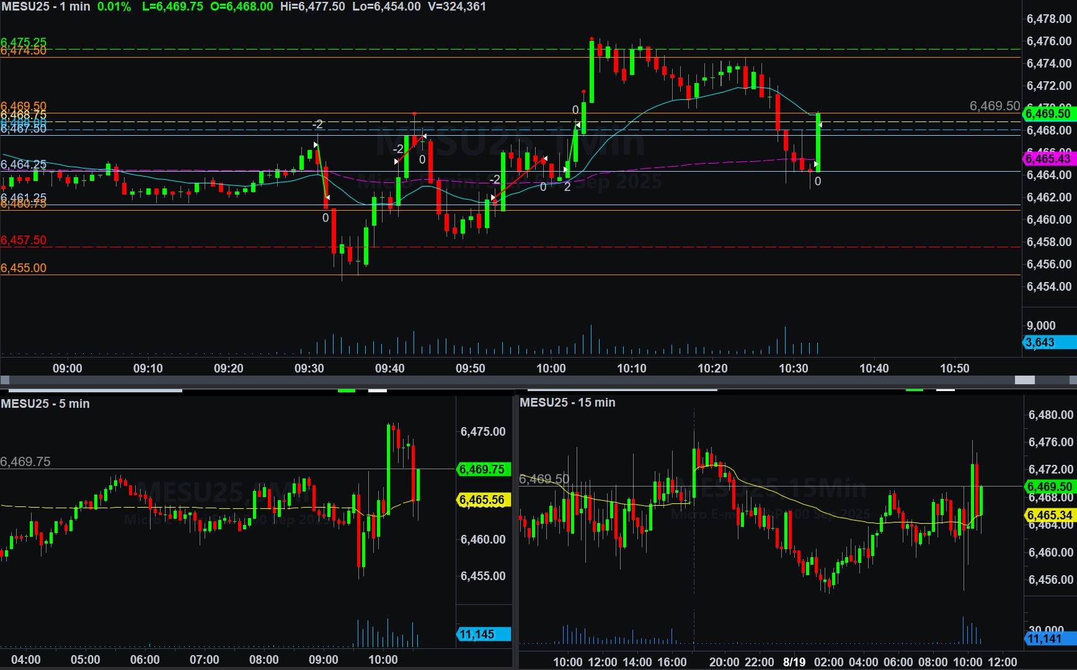Click the green 6,469.75 price tag on 5 min chart
The image size is (1077, 670).
click(483, 469)
